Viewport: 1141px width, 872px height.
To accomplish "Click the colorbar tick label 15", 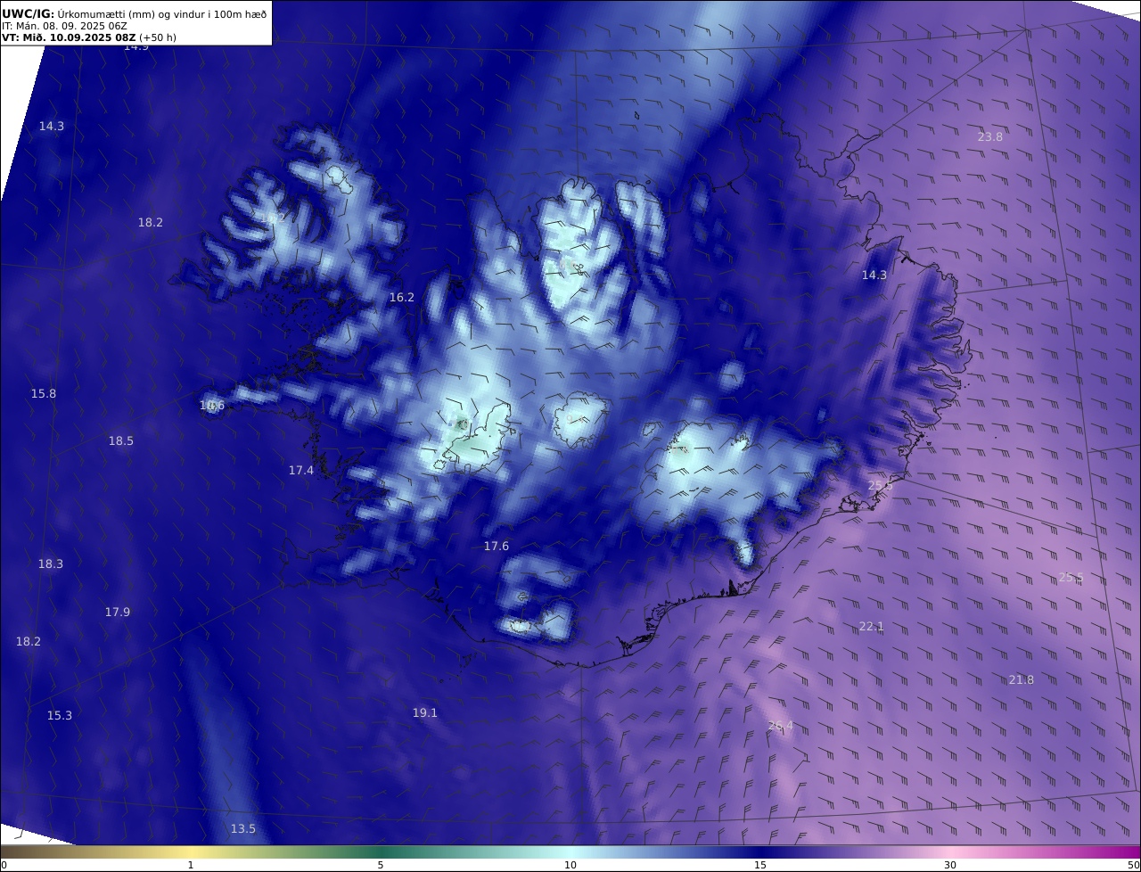I will (760, 865).
